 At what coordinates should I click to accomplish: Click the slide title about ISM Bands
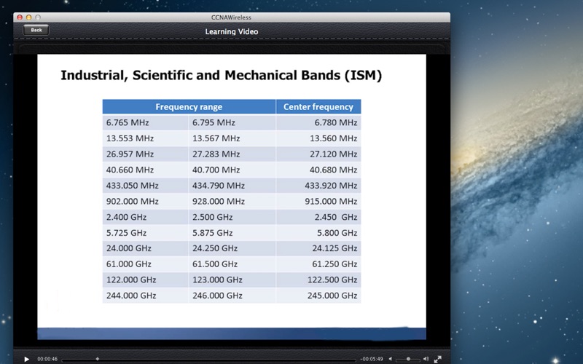click(x=222, y=75)
